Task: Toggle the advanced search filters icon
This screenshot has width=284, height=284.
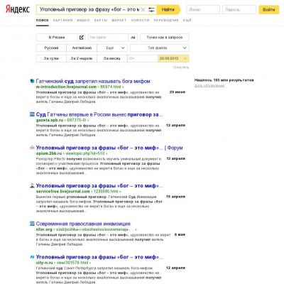Action: coord(151,10)
